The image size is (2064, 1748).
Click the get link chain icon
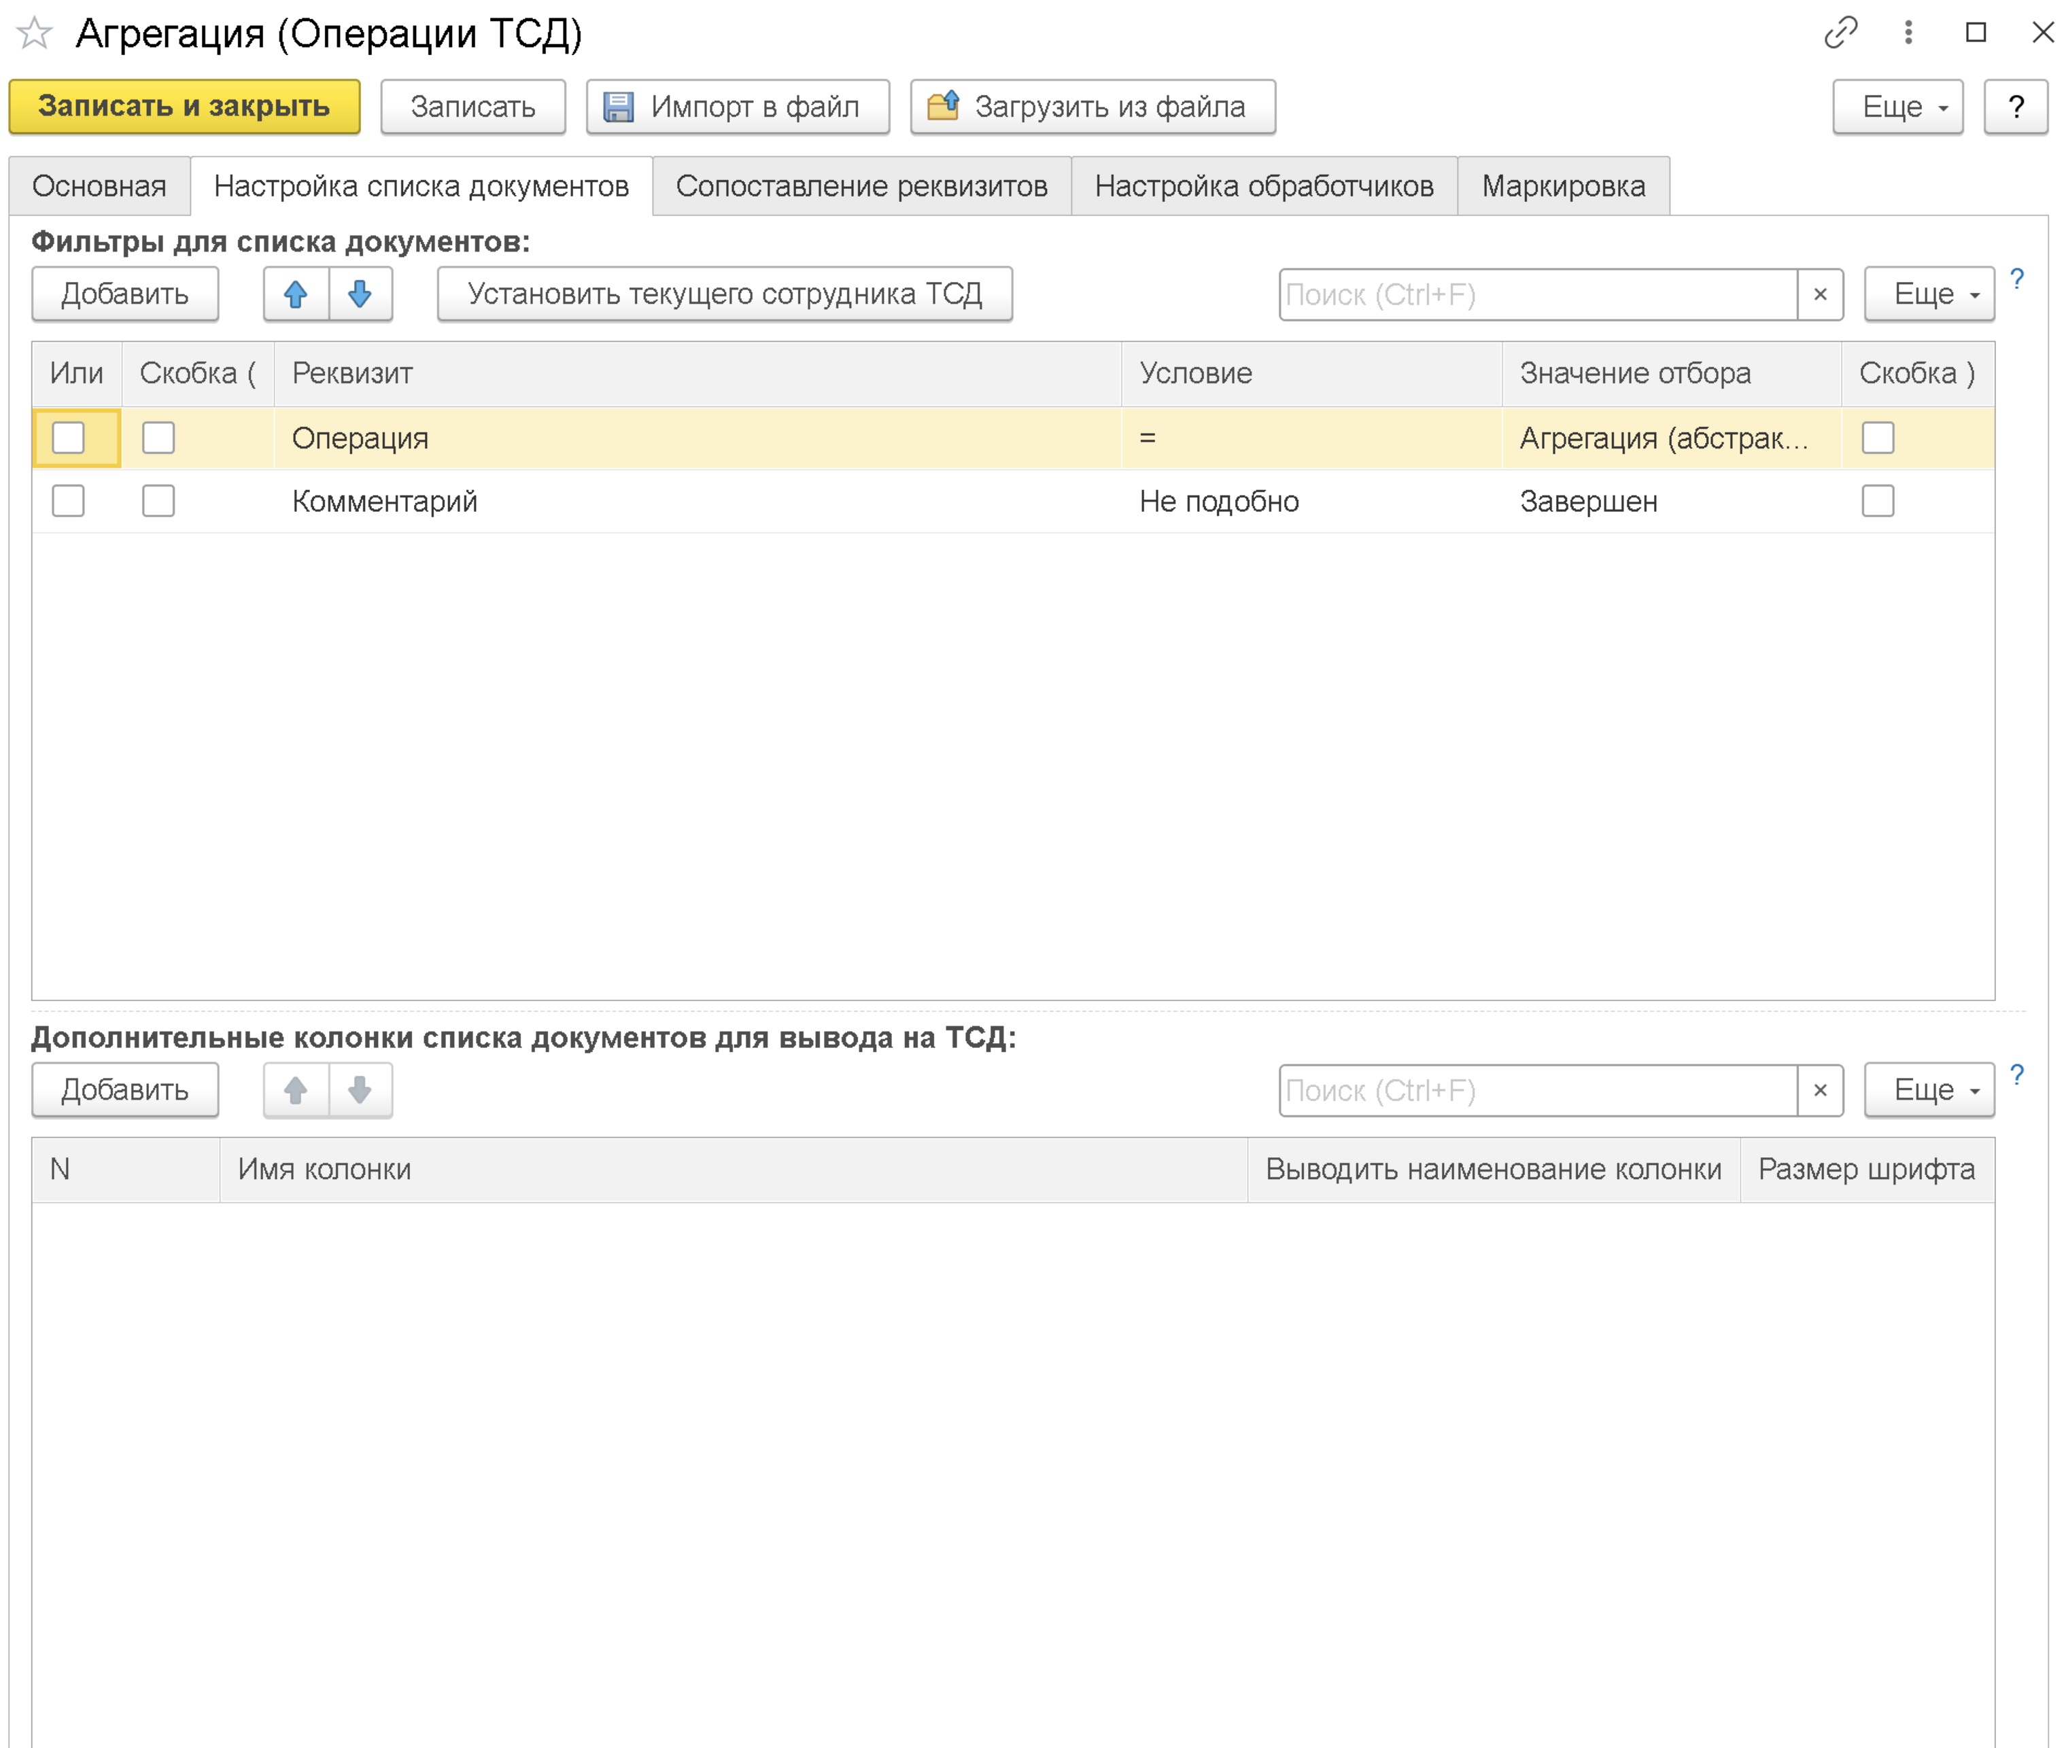click(1840, 33)
